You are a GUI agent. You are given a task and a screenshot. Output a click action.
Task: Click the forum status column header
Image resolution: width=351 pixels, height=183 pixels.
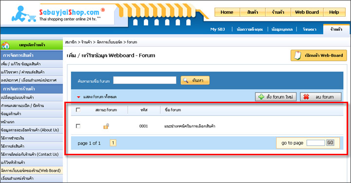point(106,110)
